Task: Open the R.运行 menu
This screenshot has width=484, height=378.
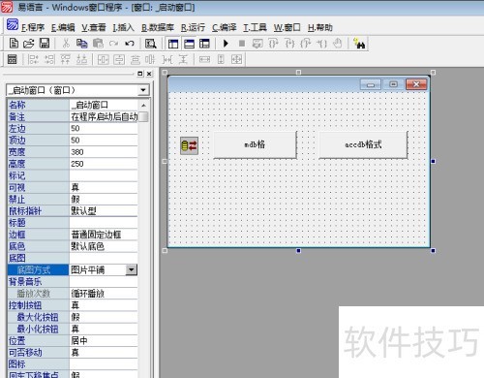Action: tap(193, 27)
